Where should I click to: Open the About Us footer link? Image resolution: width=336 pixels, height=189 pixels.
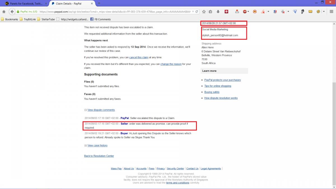point(129,169)
